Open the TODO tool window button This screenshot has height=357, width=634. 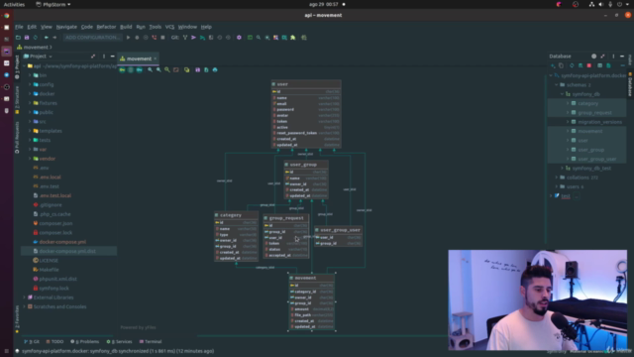click(55, 341)
